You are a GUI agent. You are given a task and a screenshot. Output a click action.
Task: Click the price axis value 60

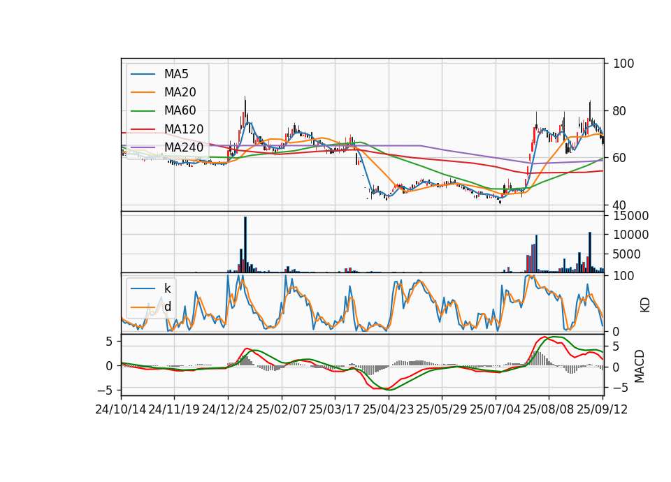coord(620,159)
